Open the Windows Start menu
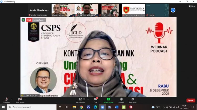 [3, 107]
